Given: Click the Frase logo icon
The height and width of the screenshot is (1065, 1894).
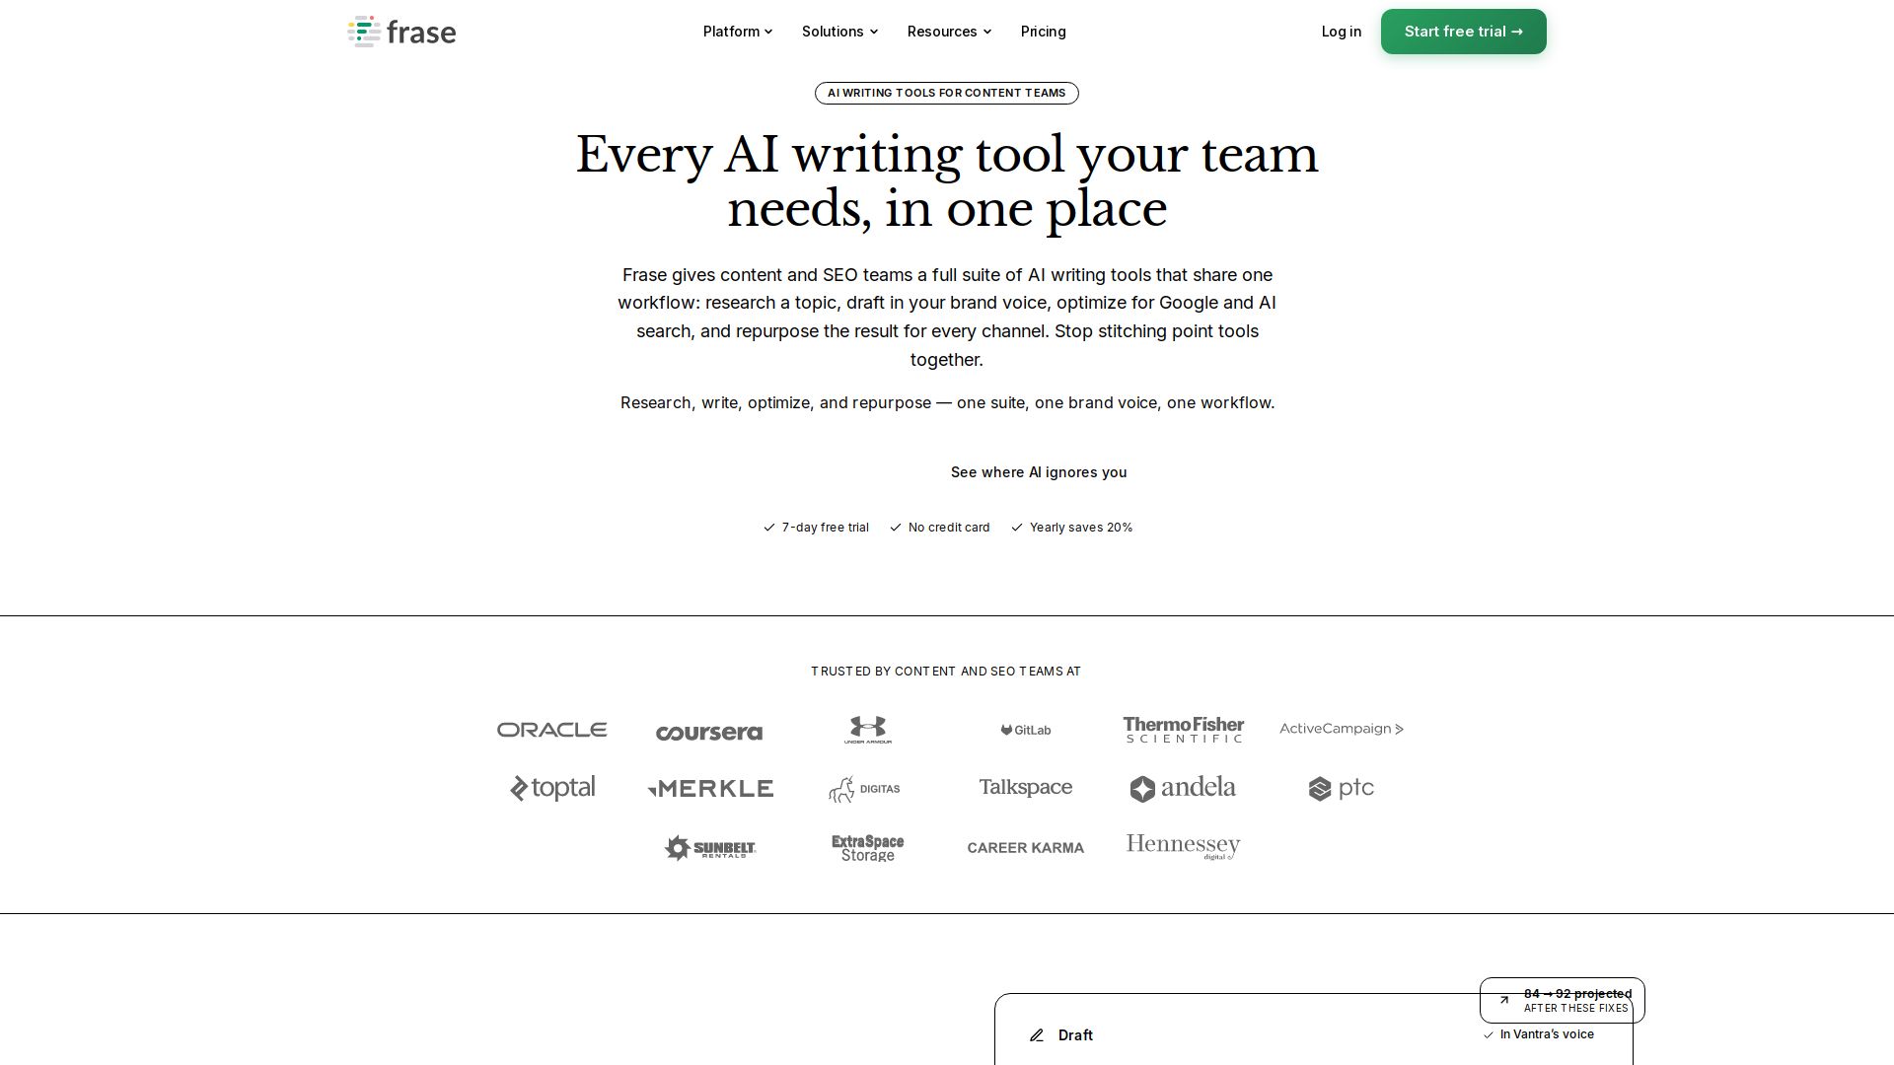Looking at the screenshot, I should 364,32.
